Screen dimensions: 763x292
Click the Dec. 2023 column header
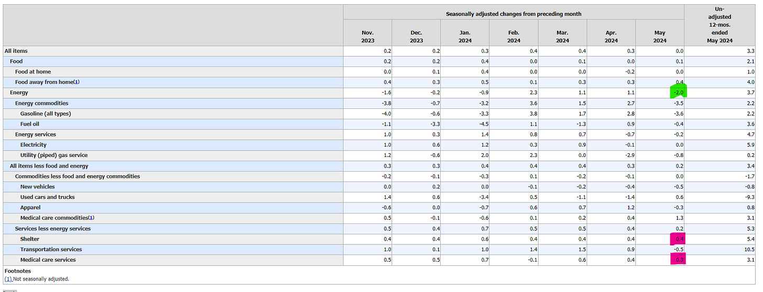tap(416, 36)
